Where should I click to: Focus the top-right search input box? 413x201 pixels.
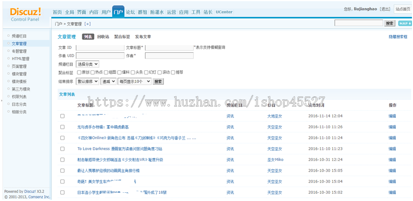click(359, 23)
